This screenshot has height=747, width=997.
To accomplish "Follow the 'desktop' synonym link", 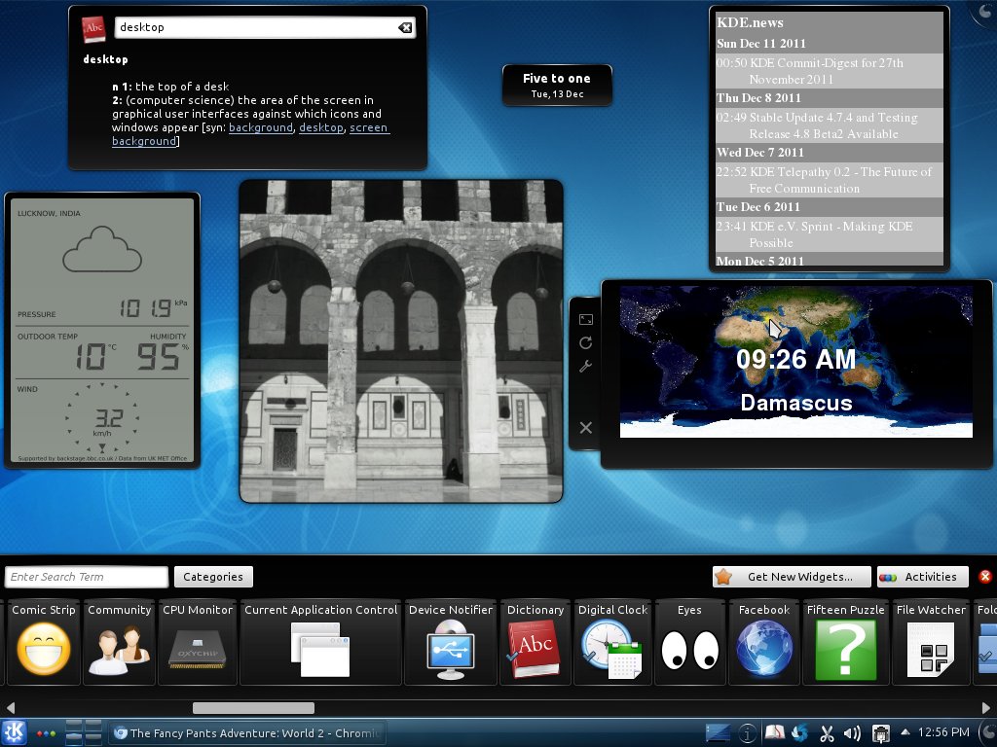I will click(x=321, y=127).
